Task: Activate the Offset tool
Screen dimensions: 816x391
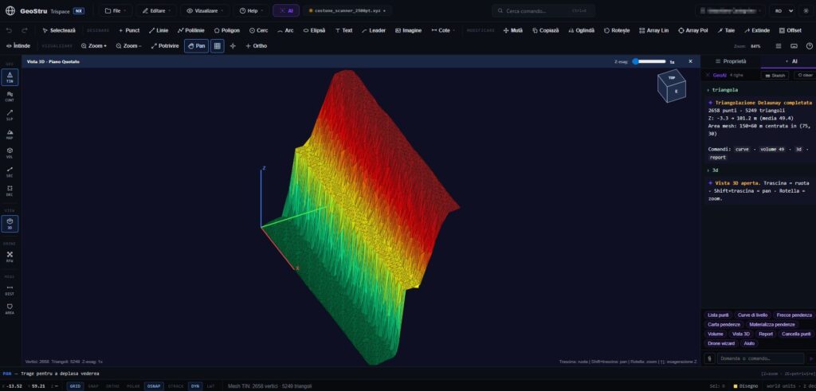Action: (x=790, y=31)
